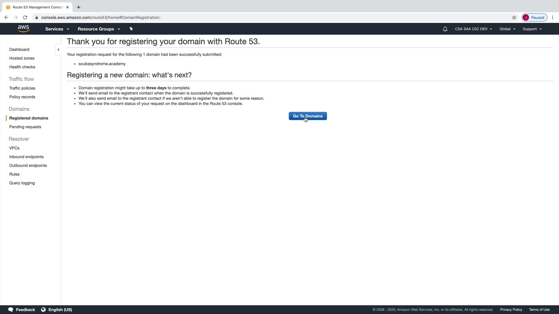Open the Support dropdown menu

(532, 29)
